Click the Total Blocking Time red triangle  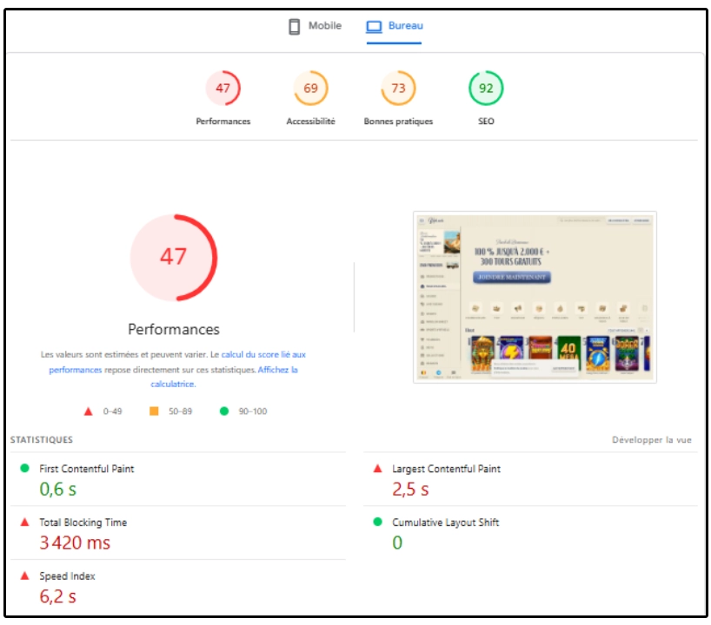pyautogui.click(x=24, y=523)
